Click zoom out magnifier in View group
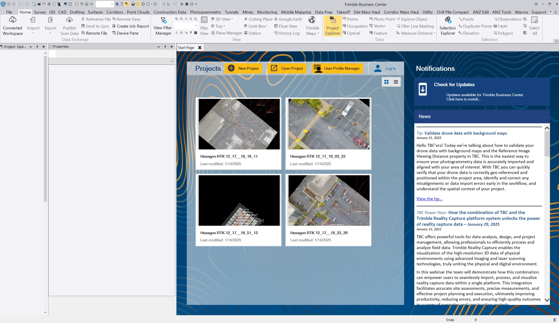 181,19
